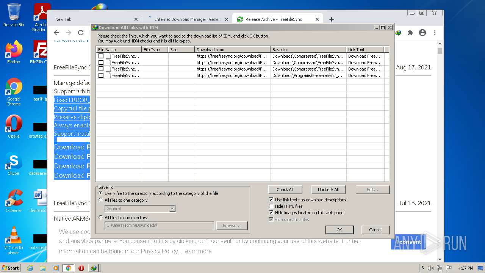Click IDM extension icon in Chrome toolbar
Image resolution: width=485 pixels, height=273 pixels.
pyautogui.click(x=398, y=33)
